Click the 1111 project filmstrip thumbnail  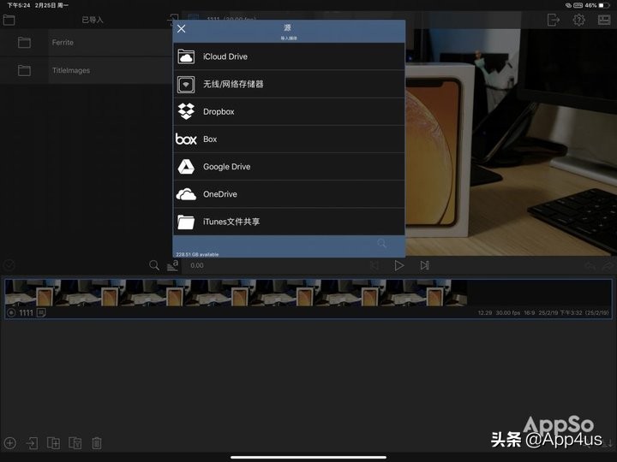(x=236, y=293)
